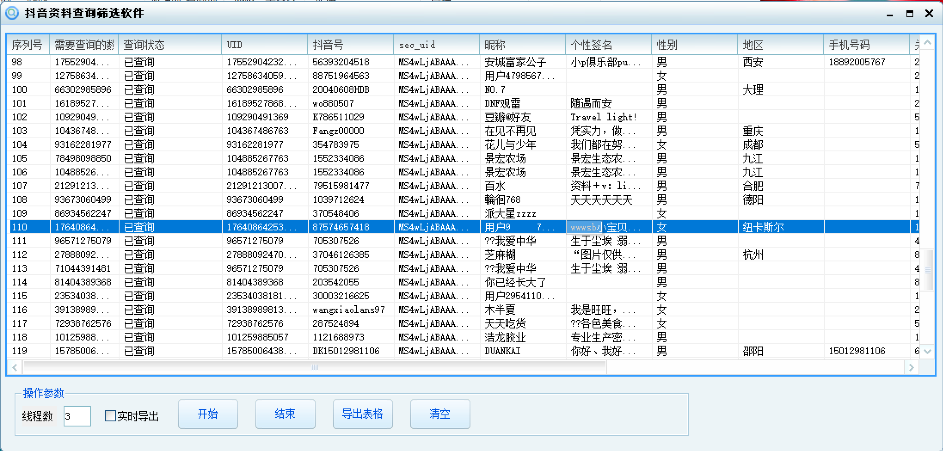This screenshot has width=943, height=451.
Task: Click the 清空 button
Action: 440,414
